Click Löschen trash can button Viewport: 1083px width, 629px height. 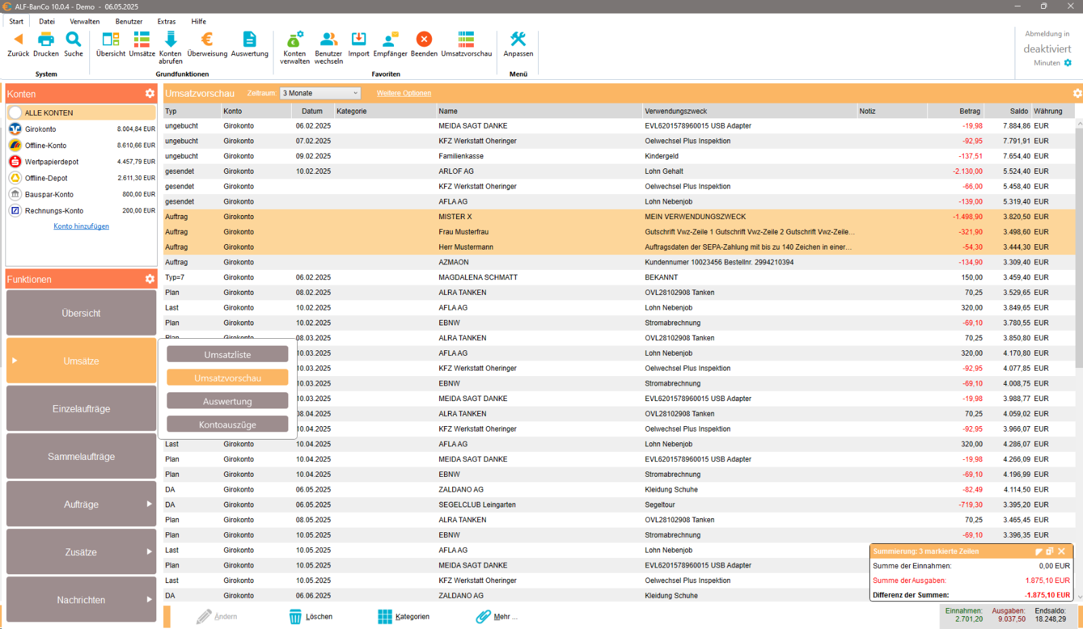pyautogui.click(x=311, y=617)
